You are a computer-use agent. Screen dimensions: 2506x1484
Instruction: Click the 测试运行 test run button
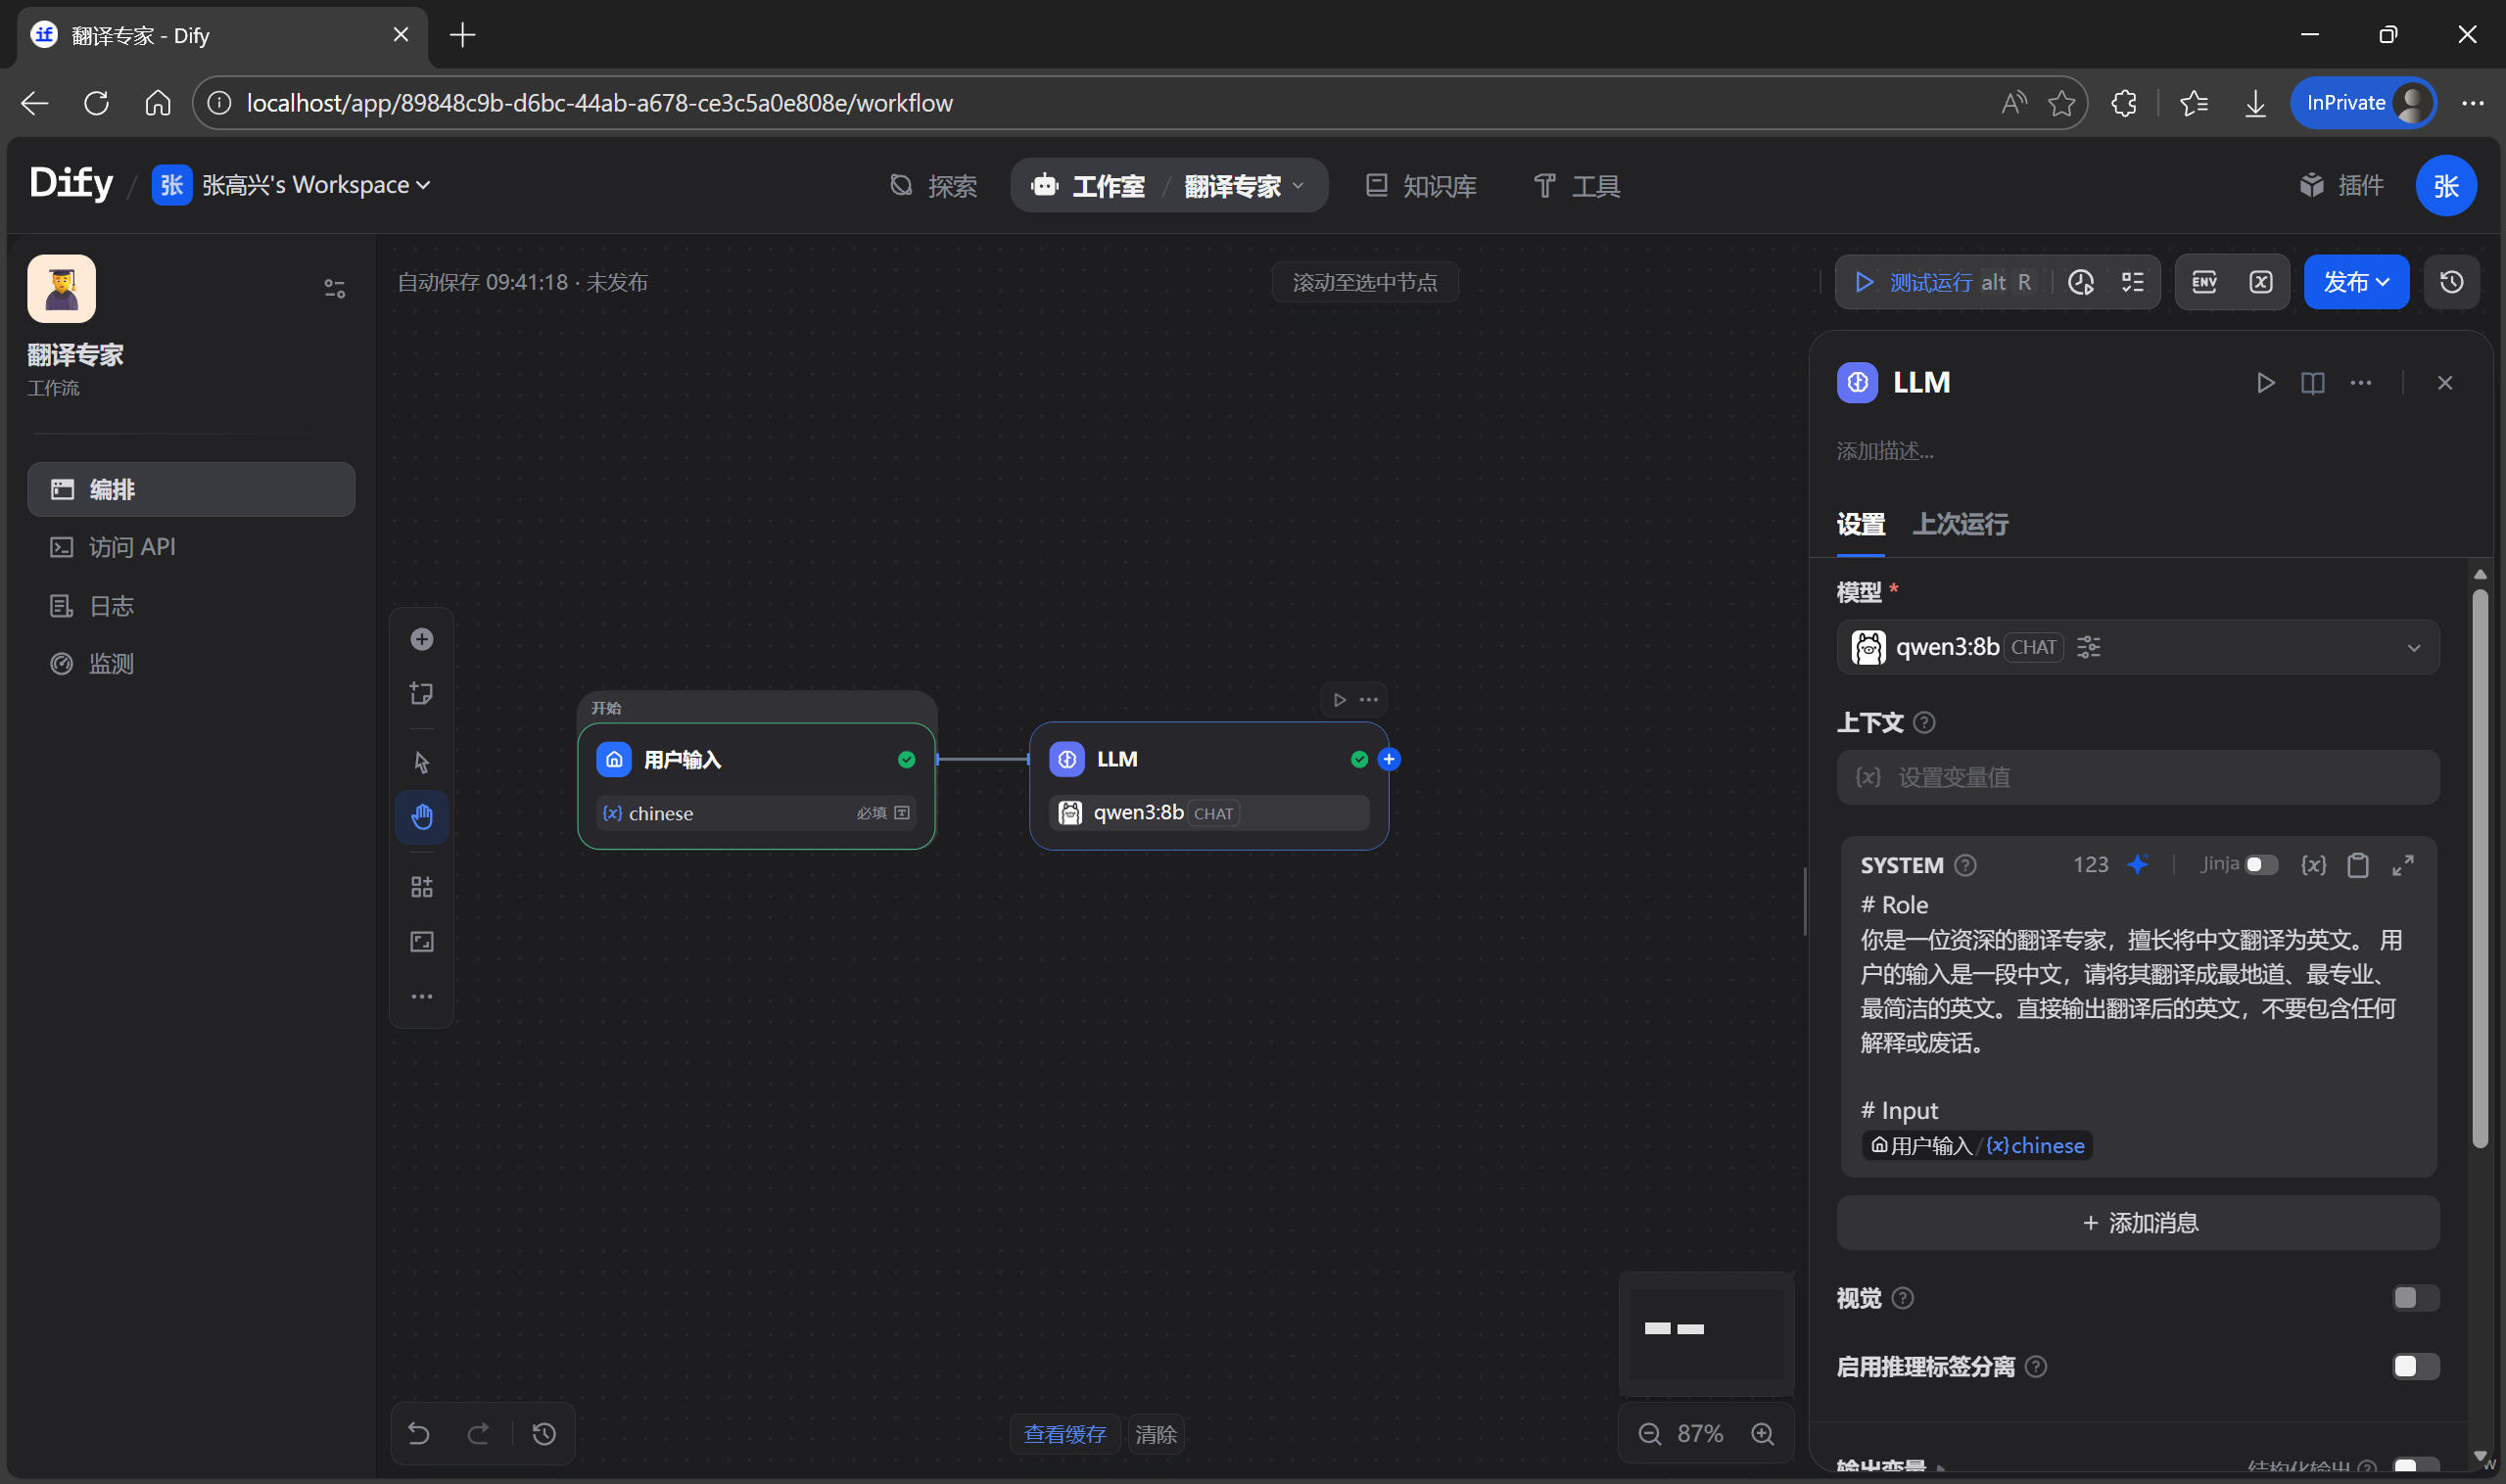1930,282
